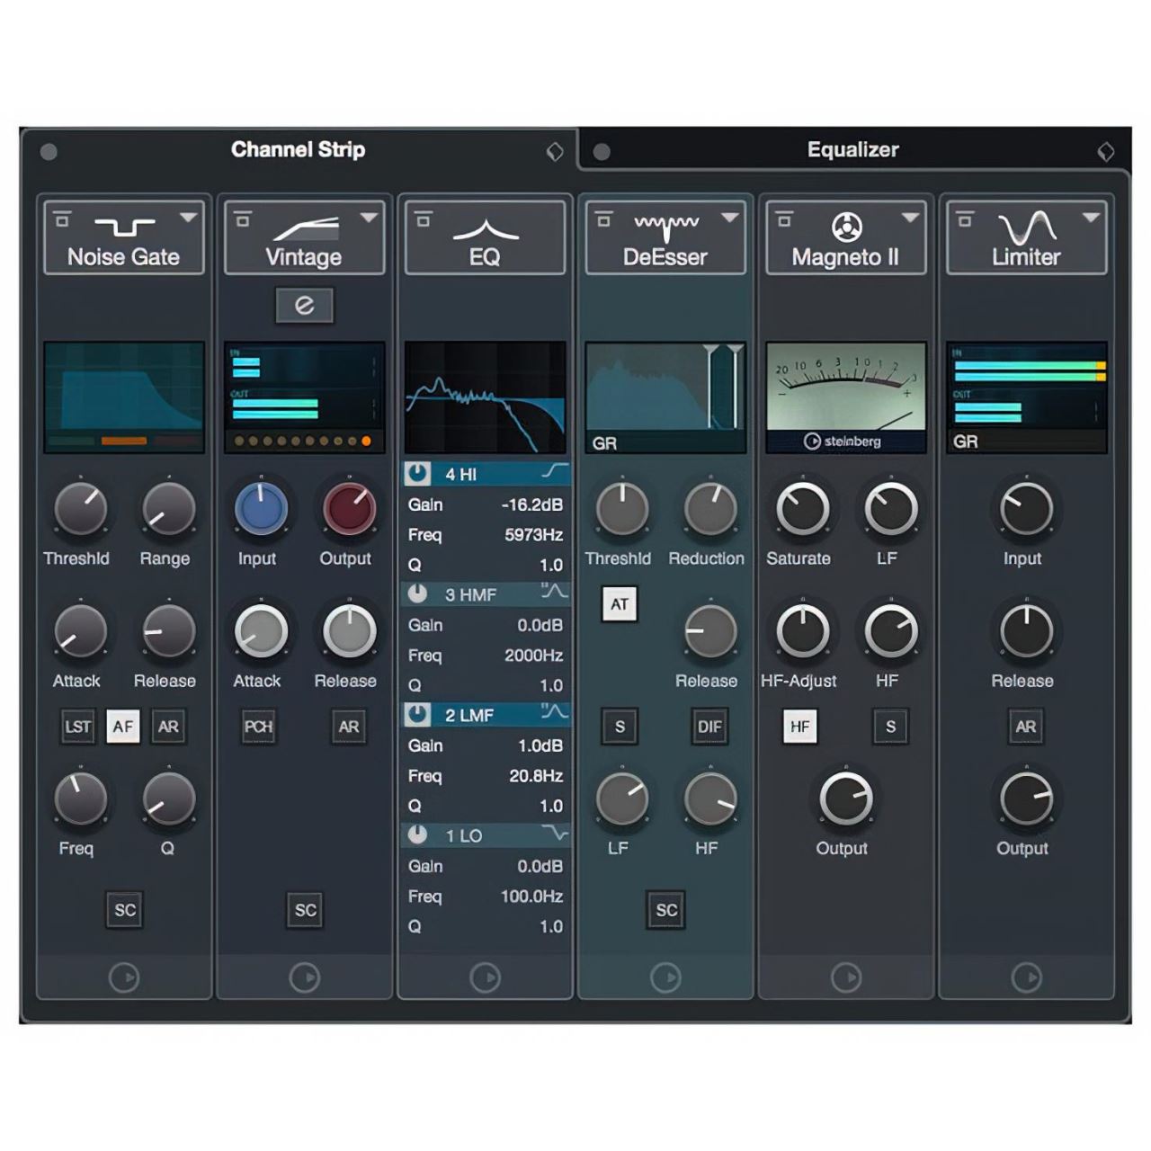Click the Magneto II Saturate knob
Viewport: 1151px width, 1151px height.
tap(803, 509)
